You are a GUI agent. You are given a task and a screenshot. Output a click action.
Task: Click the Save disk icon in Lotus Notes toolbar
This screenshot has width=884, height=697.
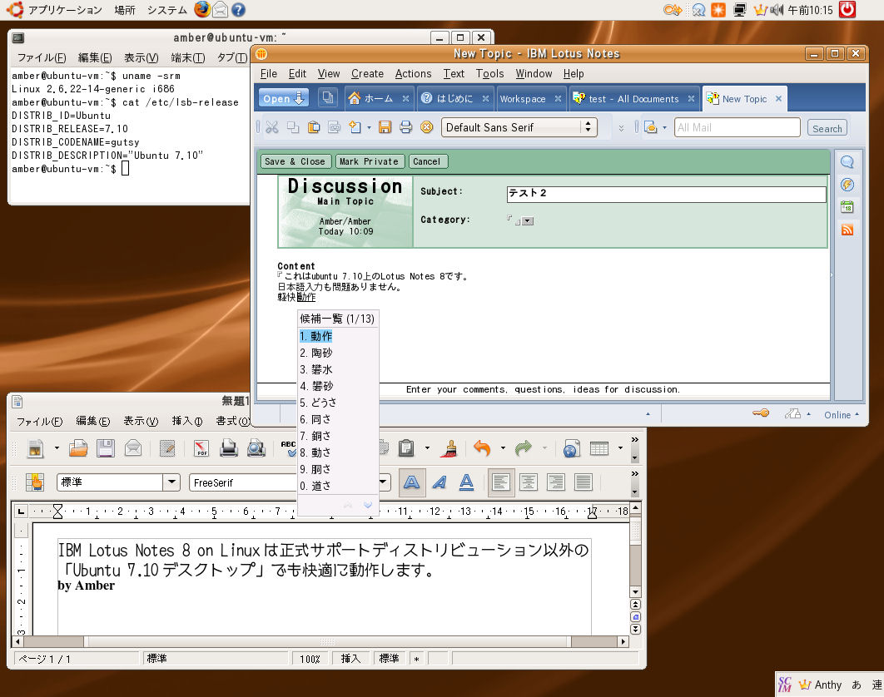(x=385, y=127)
